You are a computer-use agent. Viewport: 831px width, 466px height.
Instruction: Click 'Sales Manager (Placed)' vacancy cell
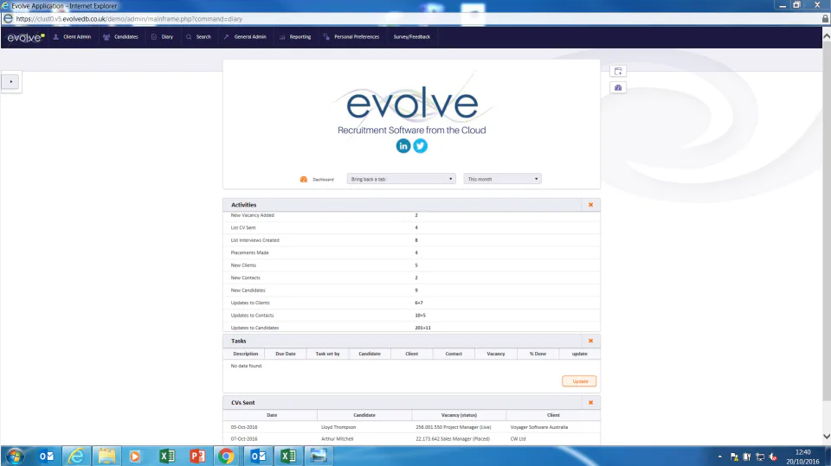(453, 439)
